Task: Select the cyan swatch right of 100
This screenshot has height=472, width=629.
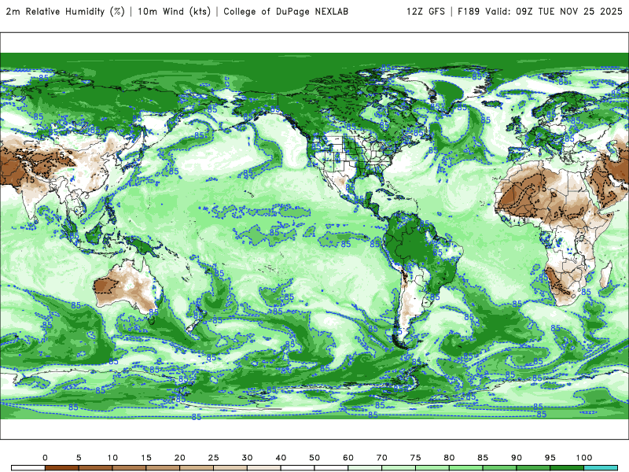Action: pos(601,468)
